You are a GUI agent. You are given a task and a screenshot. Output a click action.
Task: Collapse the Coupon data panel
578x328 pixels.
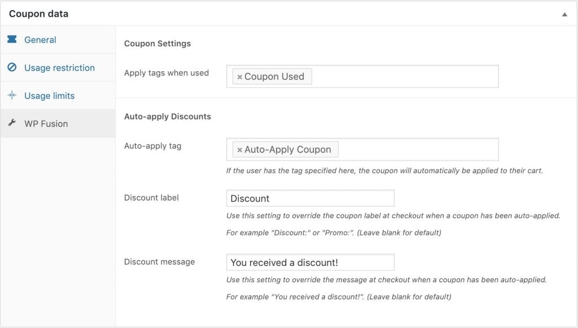click(564, 14)
